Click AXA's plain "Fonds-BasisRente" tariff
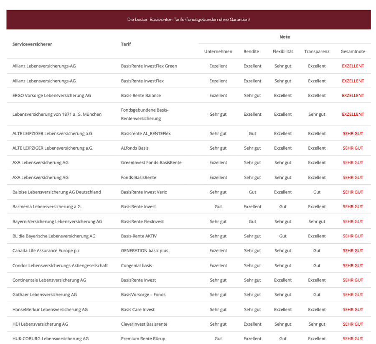 [138, 178]
